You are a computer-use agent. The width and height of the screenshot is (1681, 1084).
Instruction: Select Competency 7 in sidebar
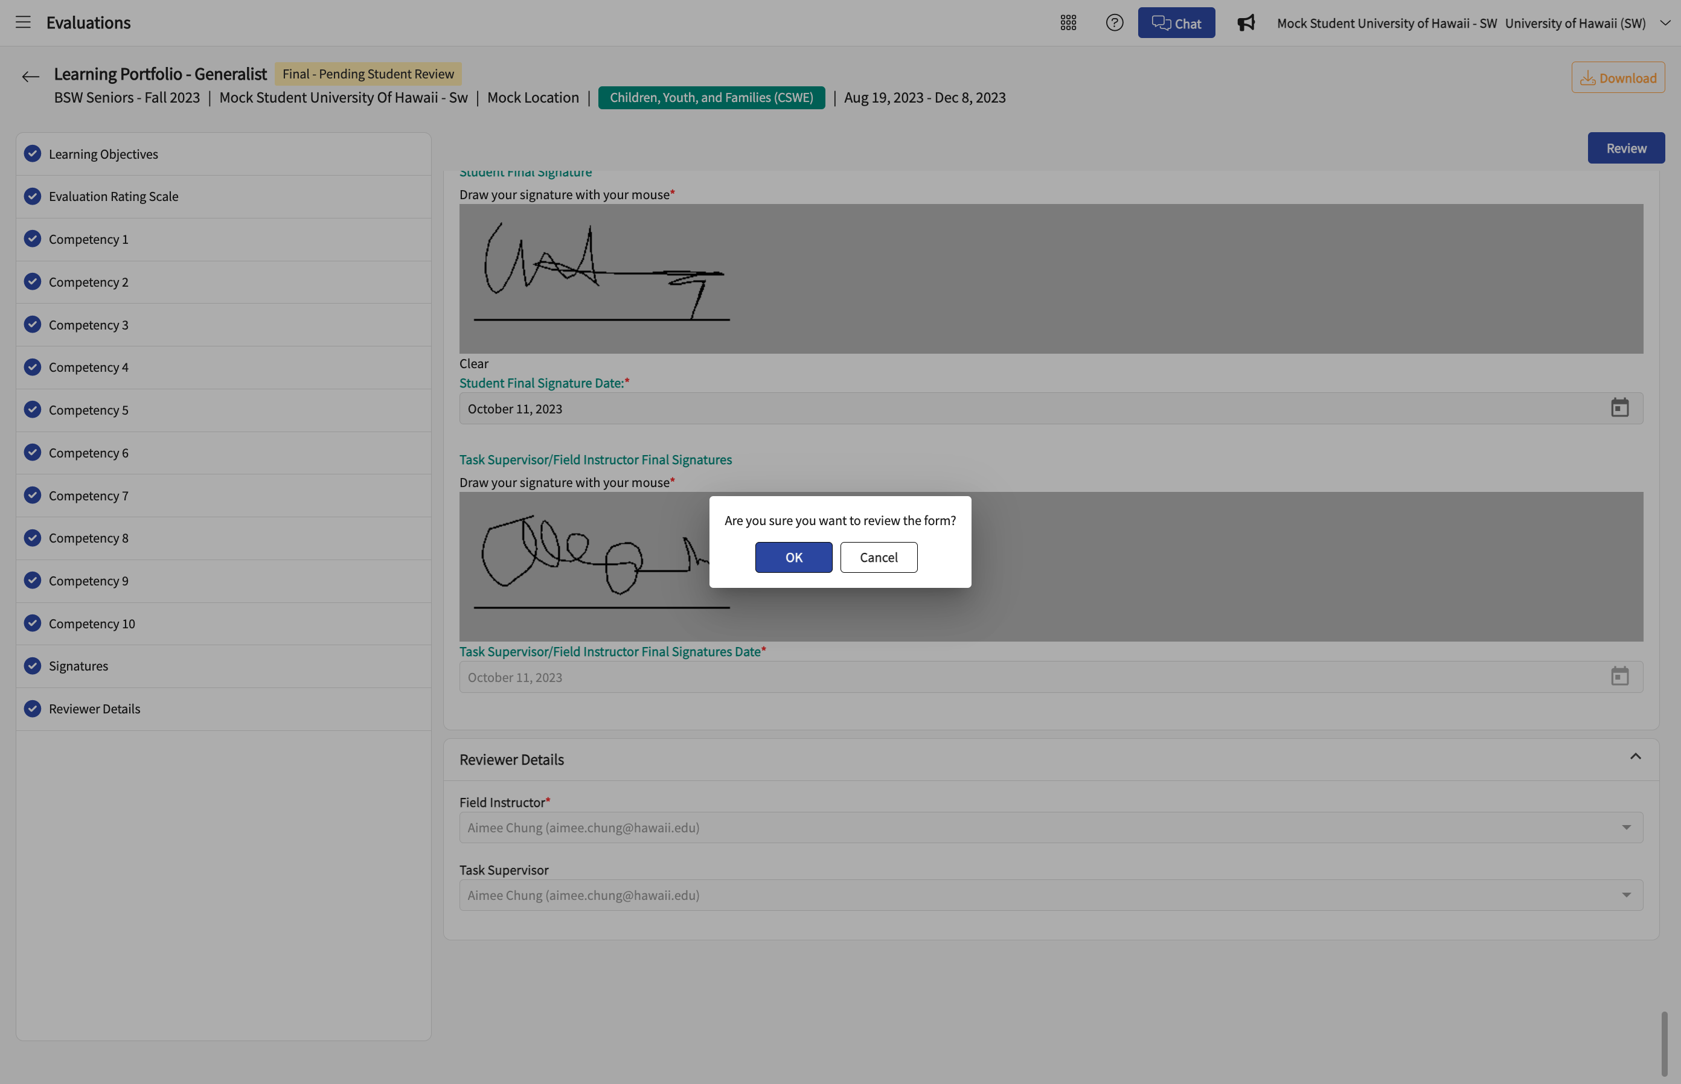[223, 496]
